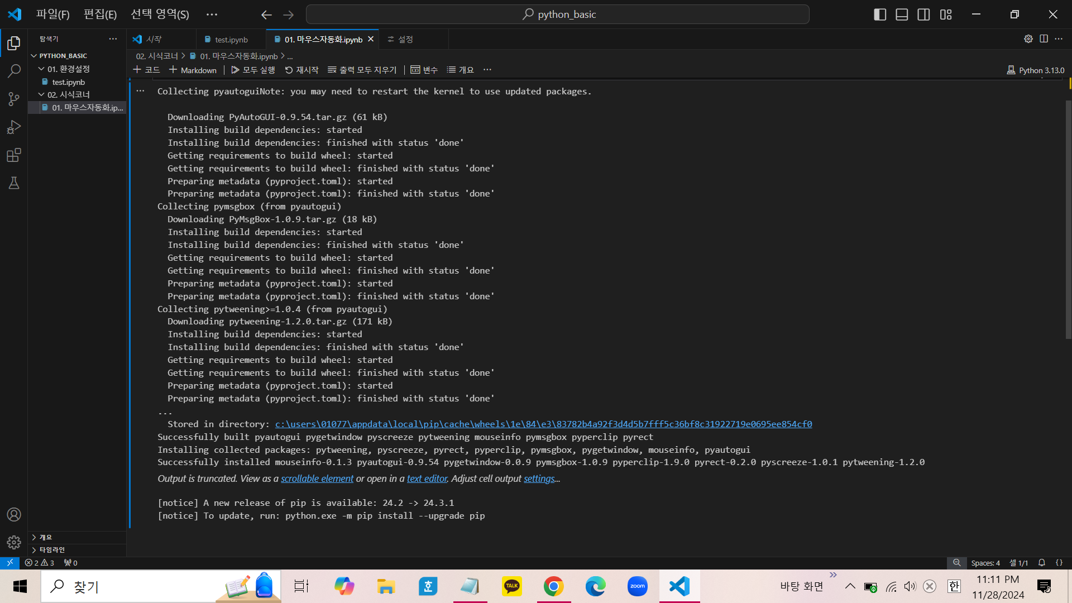
Task: Open the title bar menu overflow ellipsis
Action: click(x=212, y=15)
